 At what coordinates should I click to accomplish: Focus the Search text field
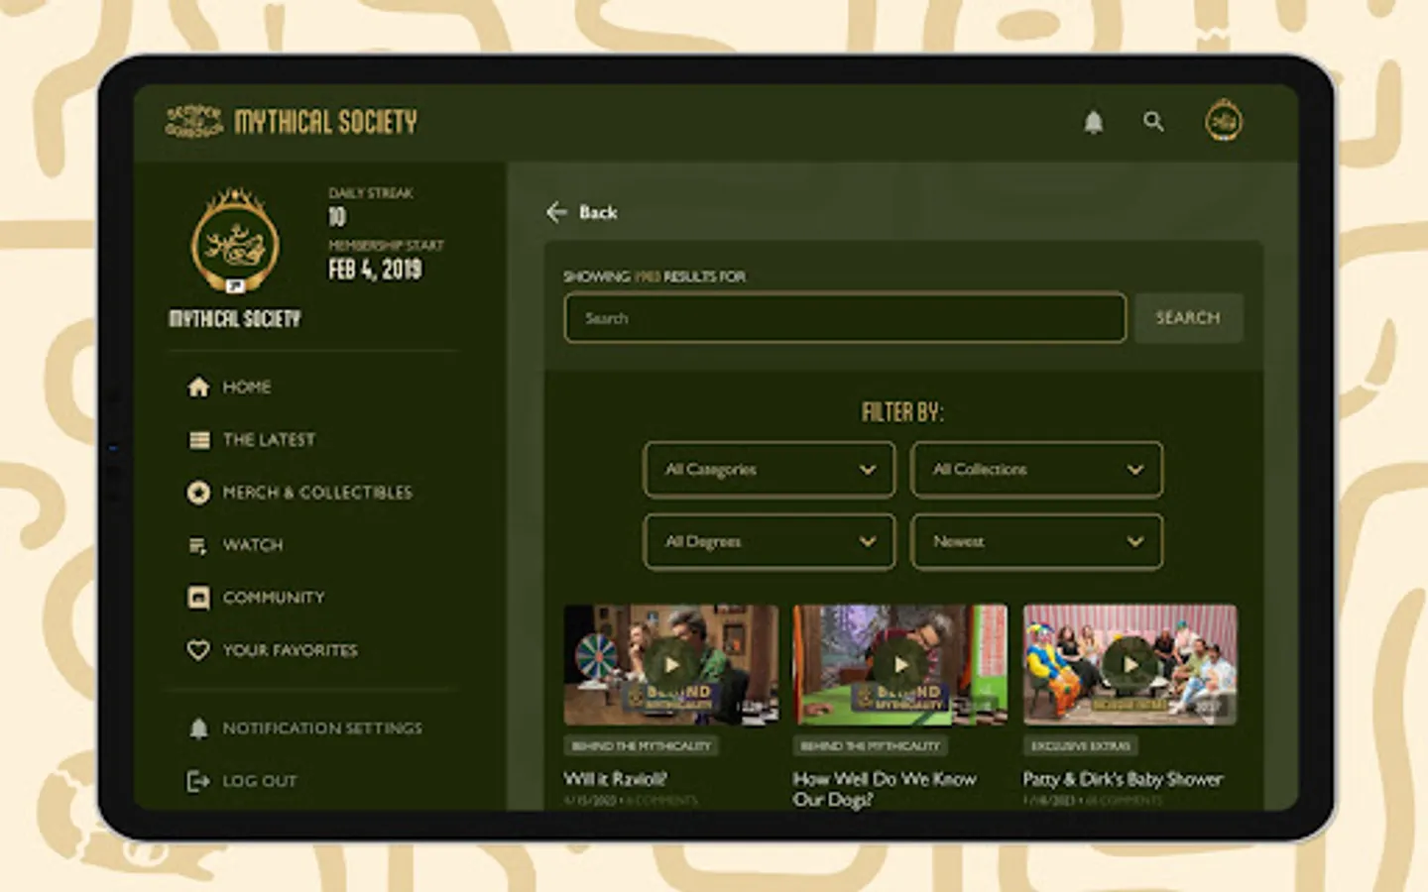(845, 318)
